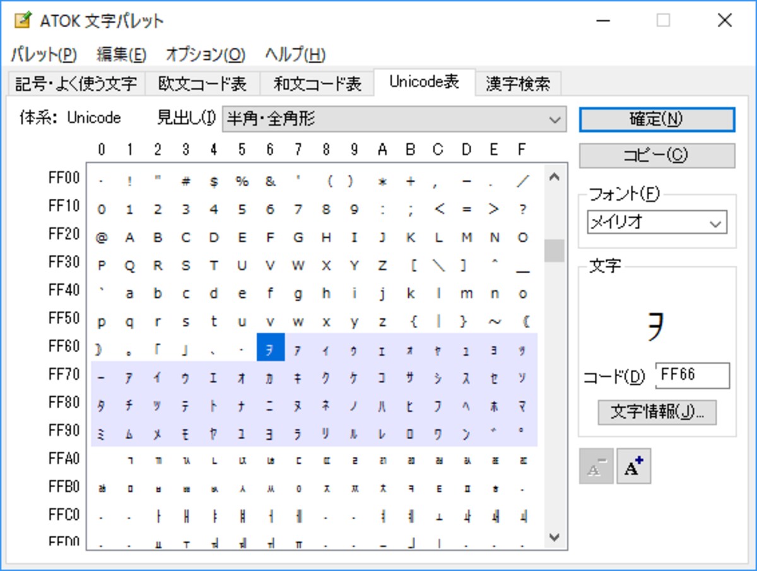Select uppercase Z in row FF30
The height and width of the screenshot is (571, 757).
(x=382, y=266)
